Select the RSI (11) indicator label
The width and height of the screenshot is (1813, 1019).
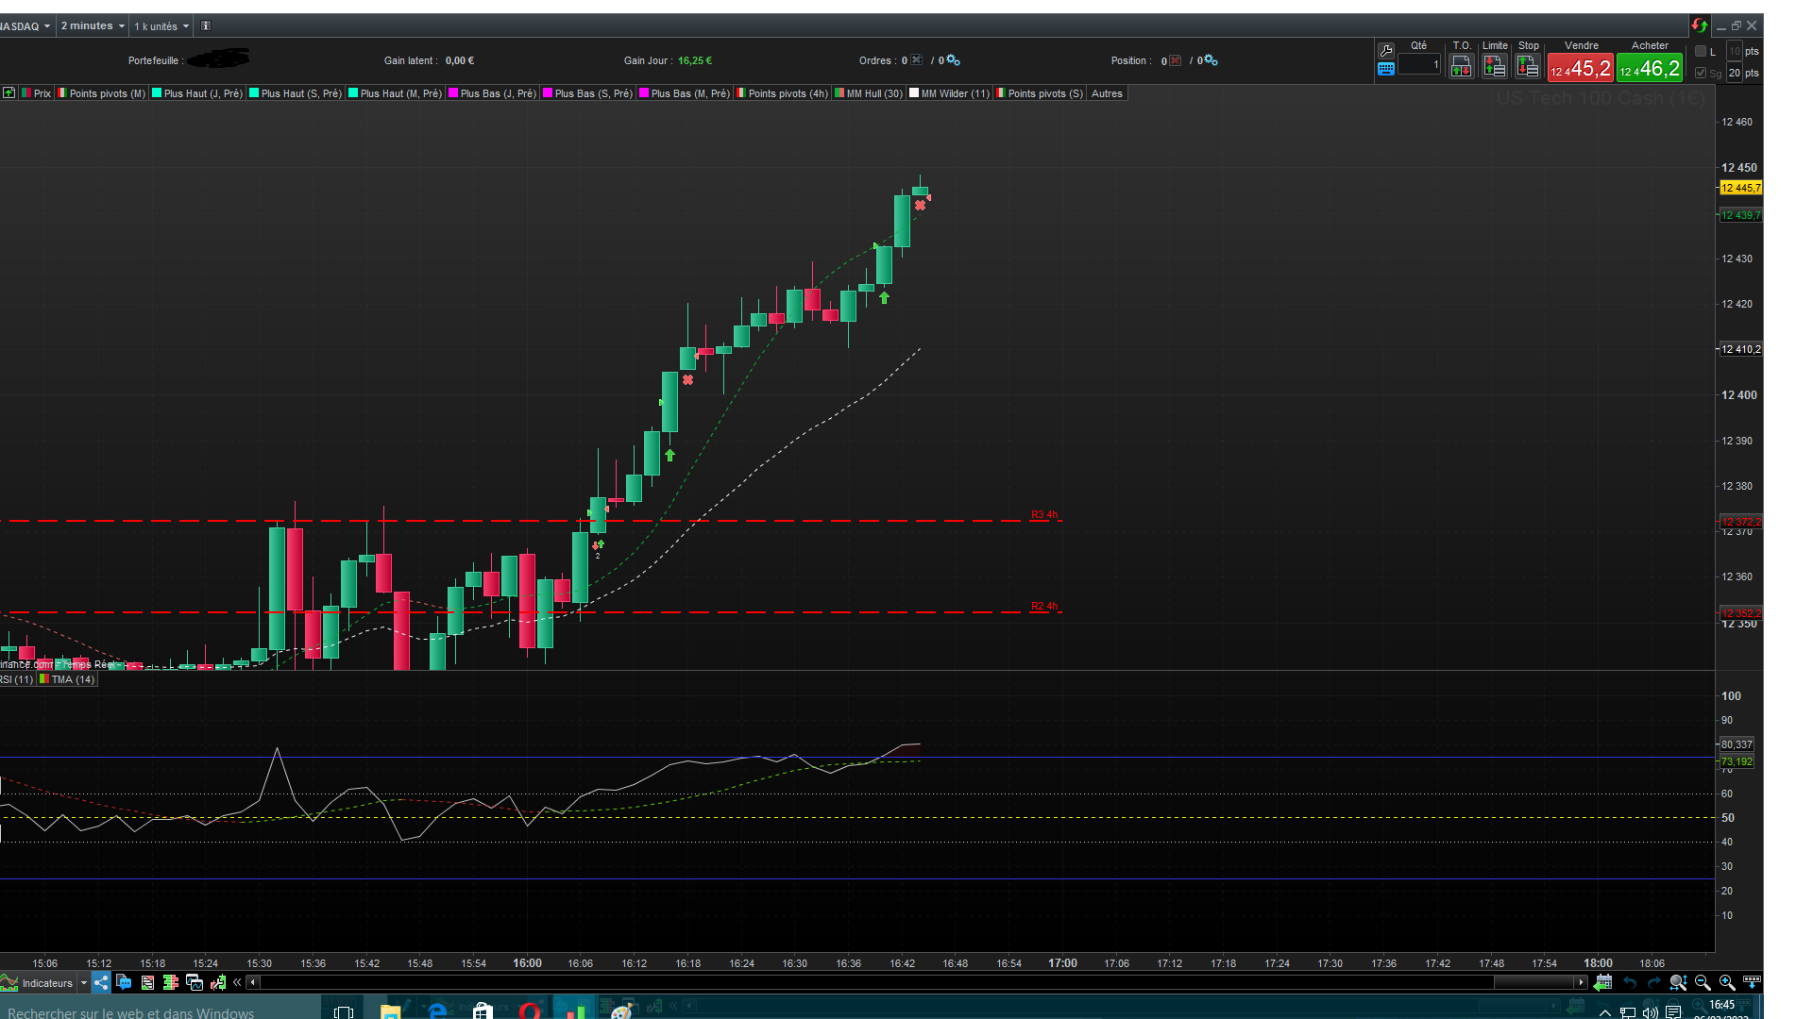[x=16, y=679]
